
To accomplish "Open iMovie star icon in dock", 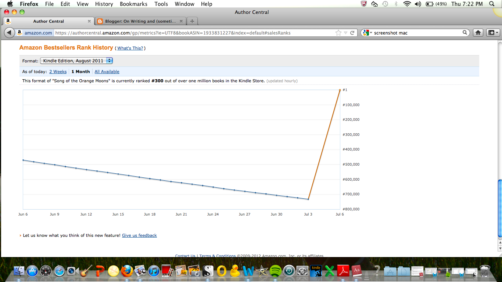I will click(x=262, y=271).
